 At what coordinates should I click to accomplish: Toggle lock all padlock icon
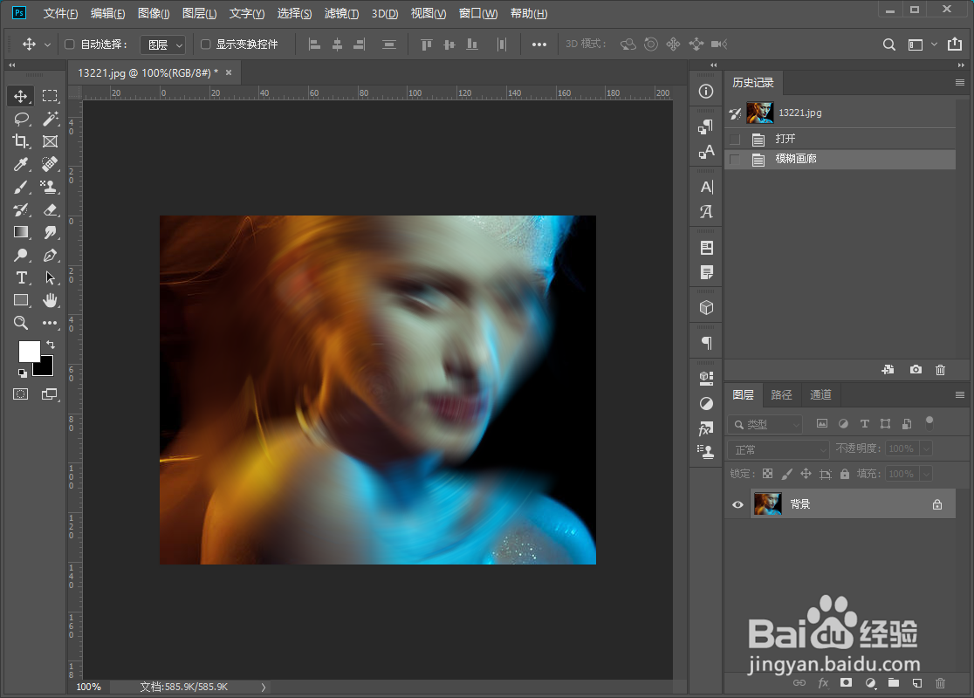pos(844,474)
